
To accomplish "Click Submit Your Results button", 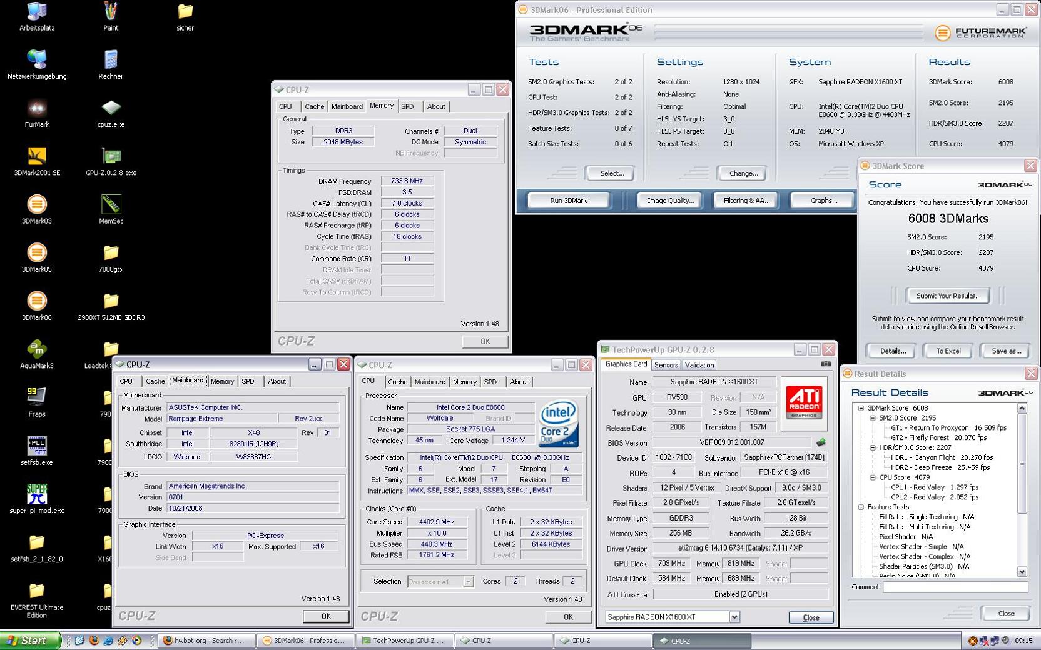I will tap(948, 296).
